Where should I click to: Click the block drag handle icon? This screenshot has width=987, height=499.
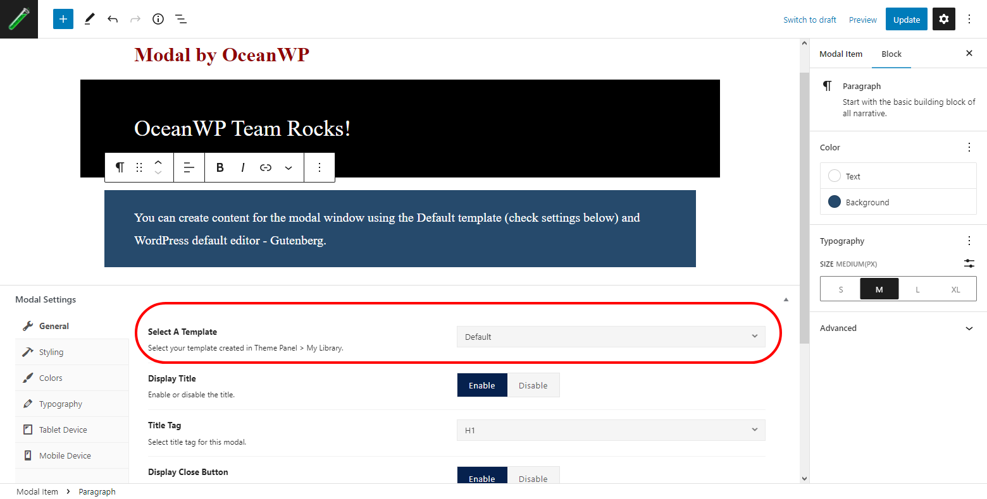139,167
